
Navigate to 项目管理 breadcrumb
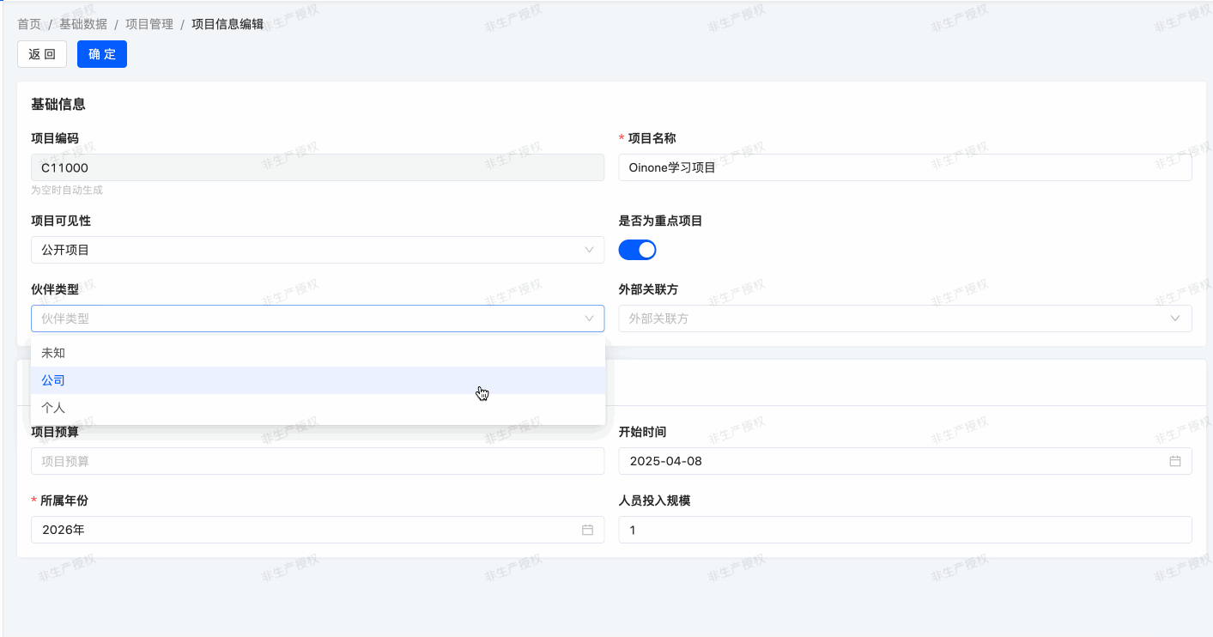tap(149, 24)
